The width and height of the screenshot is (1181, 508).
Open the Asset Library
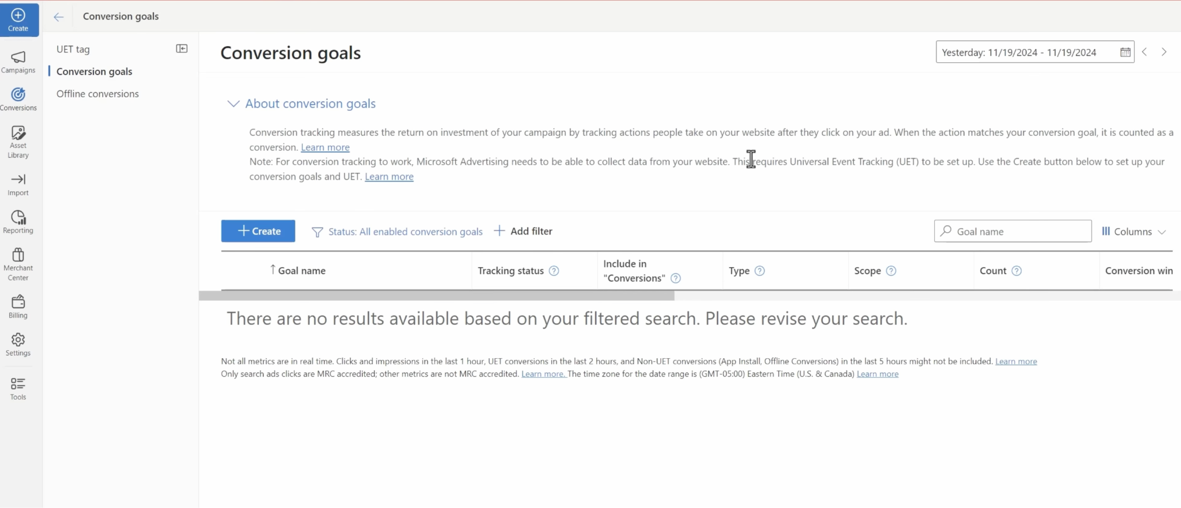coord(18,142)
